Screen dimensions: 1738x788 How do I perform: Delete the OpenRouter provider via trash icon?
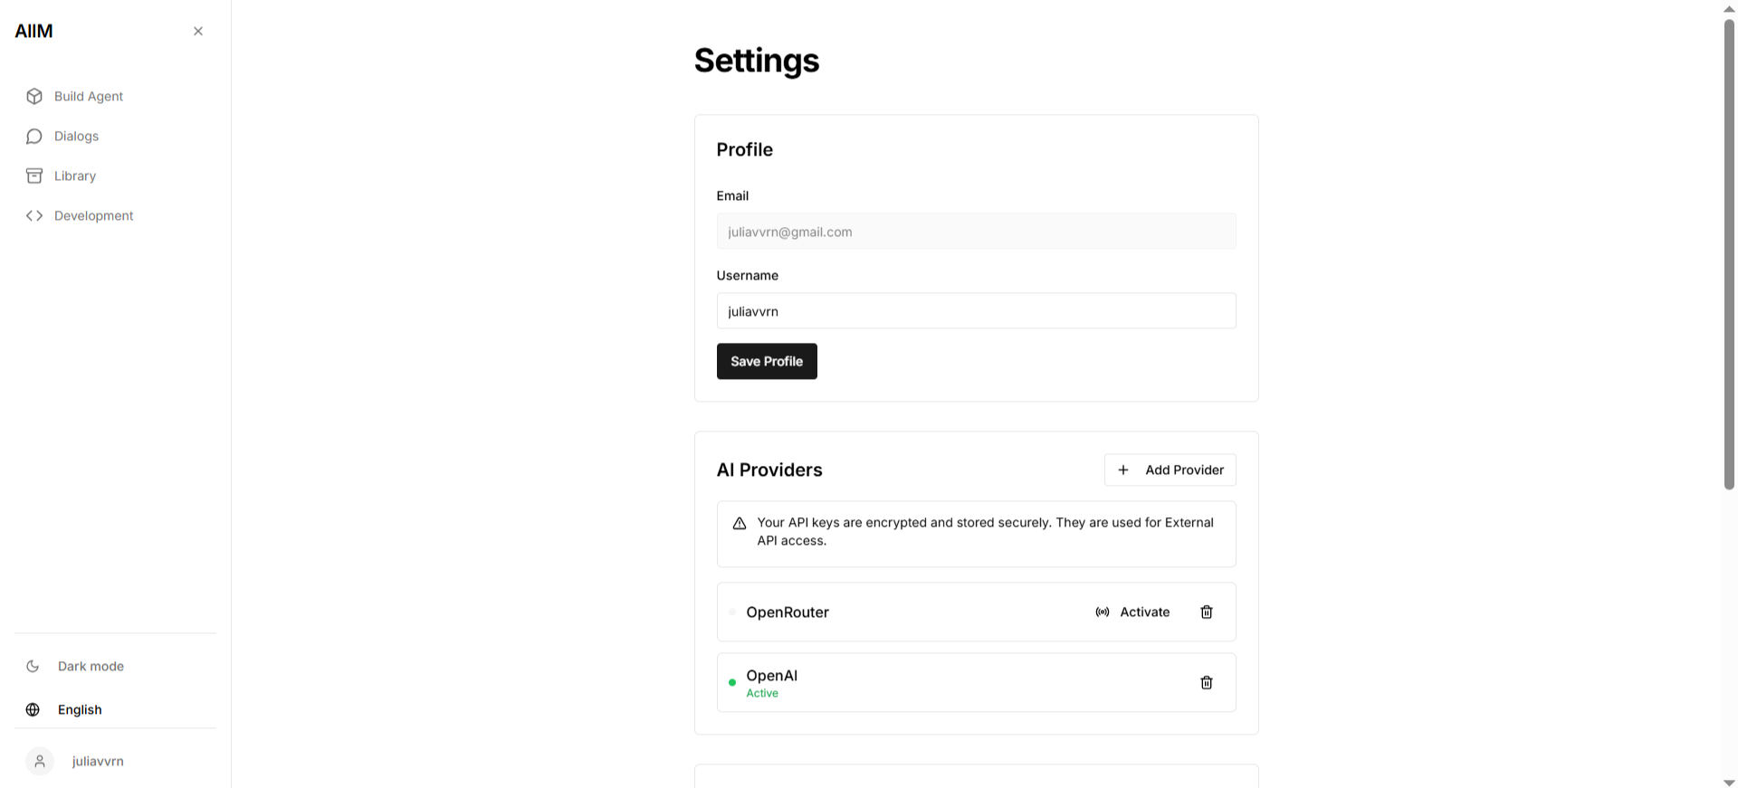click(1207, 612)
